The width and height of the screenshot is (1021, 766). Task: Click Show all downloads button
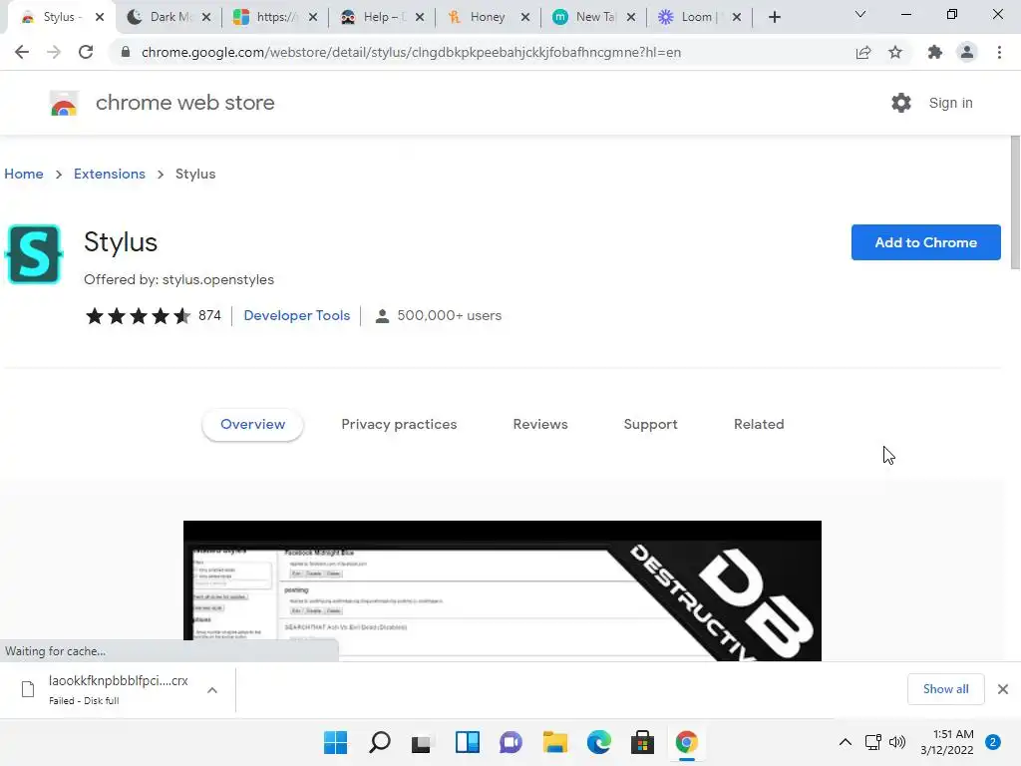click(945, 689)
